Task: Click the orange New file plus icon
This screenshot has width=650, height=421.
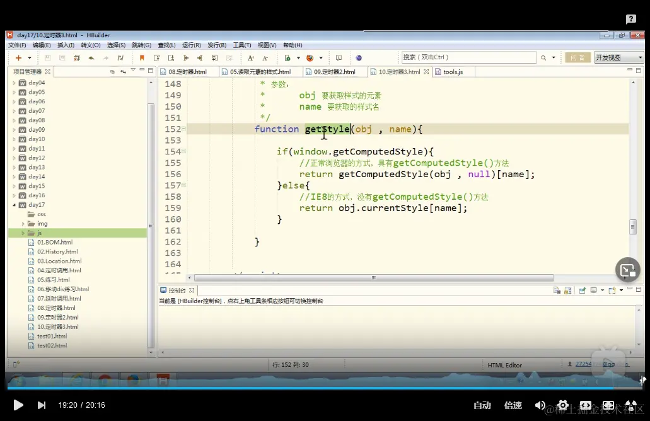Action: coord(18,58)
